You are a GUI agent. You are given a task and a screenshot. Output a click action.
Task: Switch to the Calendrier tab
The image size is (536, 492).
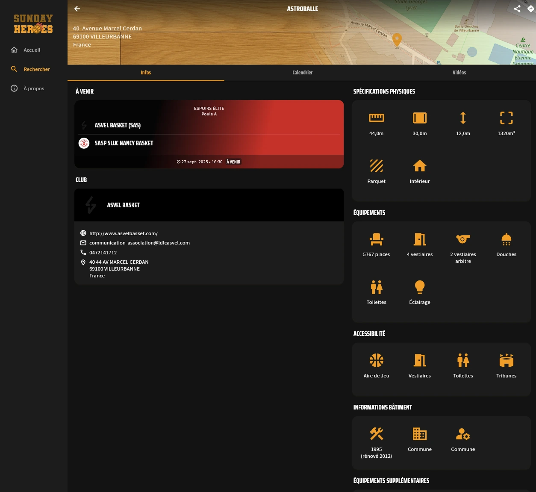click(x=303, y=73)
